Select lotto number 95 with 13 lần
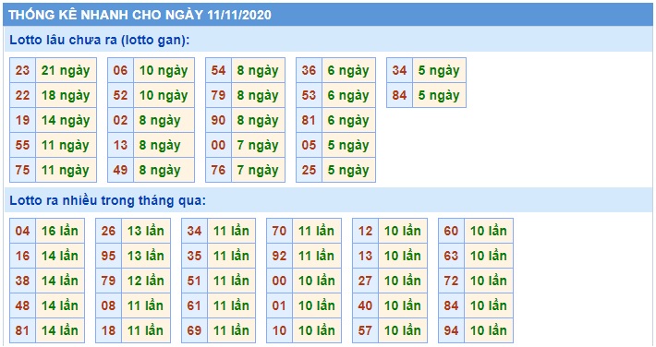This screenshot has height=347, width=656. tap(108, 256)
